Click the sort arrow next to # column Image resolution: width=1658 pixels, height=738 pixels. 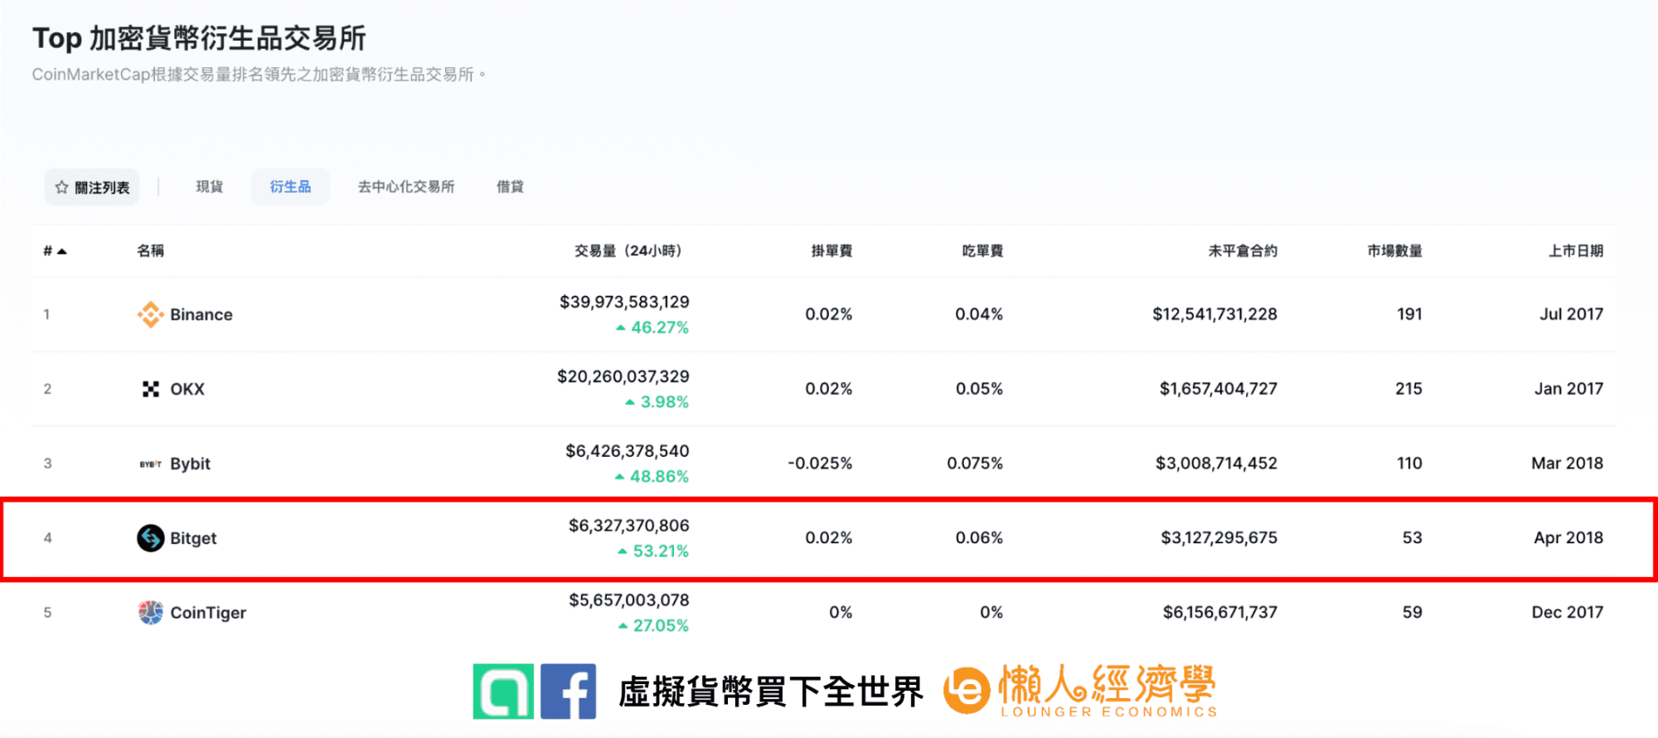click(x=61, y=251)
